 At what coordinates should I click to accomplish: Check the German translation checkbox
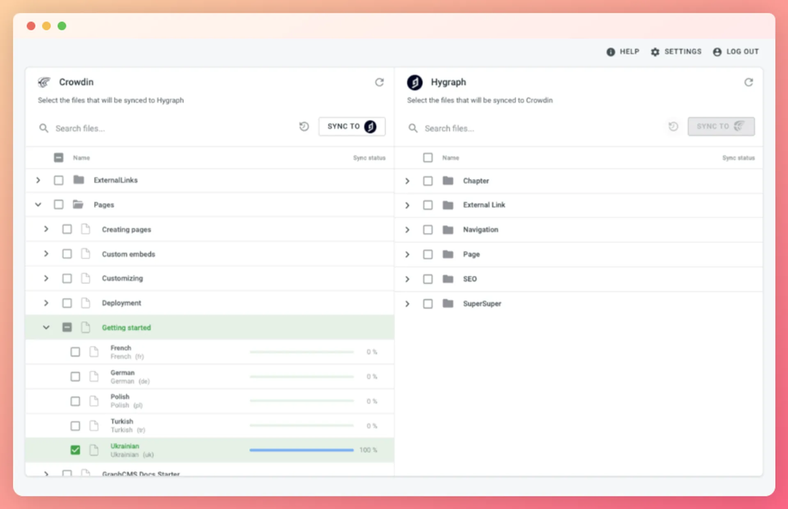[x=75, y=376]
